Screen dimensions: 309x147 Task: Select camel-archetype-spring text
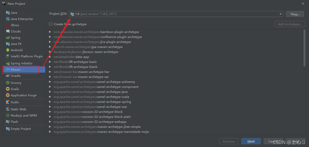coord(114,102)
